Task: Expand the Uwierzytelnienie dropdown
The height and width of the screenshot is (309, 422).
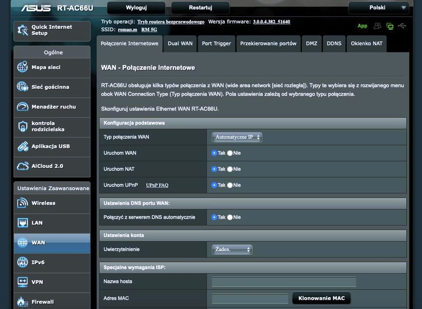Action: coord(232,250)
